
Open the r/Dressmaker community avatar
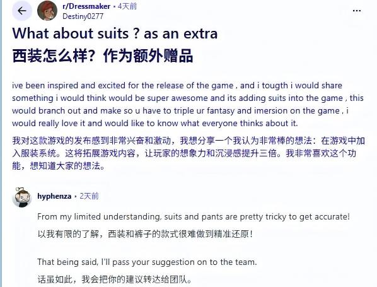47,11
